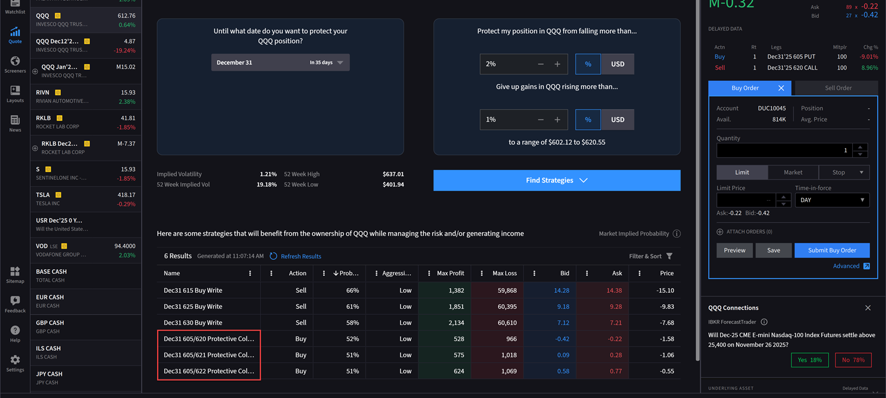Increase the 2% protection value with plus
The height and width of the screenshot is (398, 886).
[x=557, y=64]
